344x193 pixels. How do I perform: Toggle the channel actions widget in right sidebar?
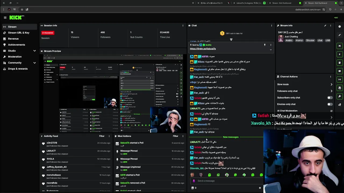pos(340,88)
